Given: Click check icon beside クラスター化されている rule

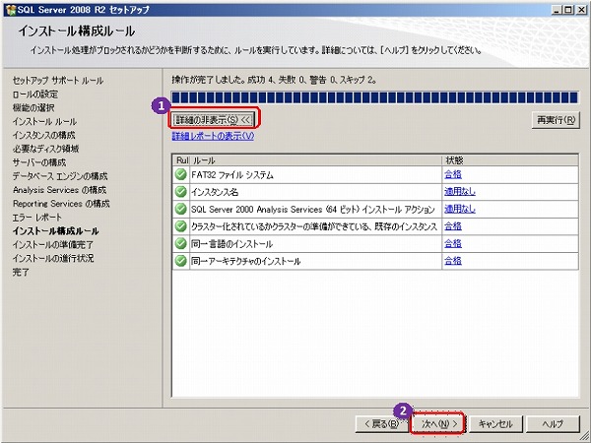Looking at the screenshot, I should pos(181,226).
